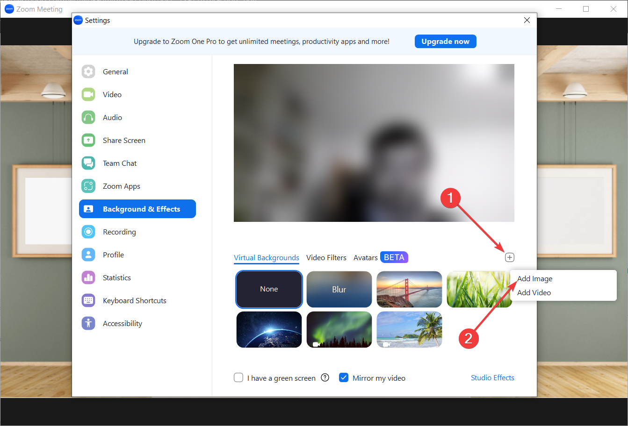Click the blurred video preview

[x=374, y=143]
